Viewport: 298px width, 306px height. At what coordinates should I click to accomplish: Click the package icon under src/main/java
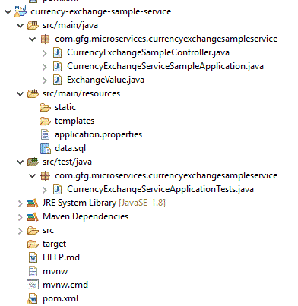[46, 39]
